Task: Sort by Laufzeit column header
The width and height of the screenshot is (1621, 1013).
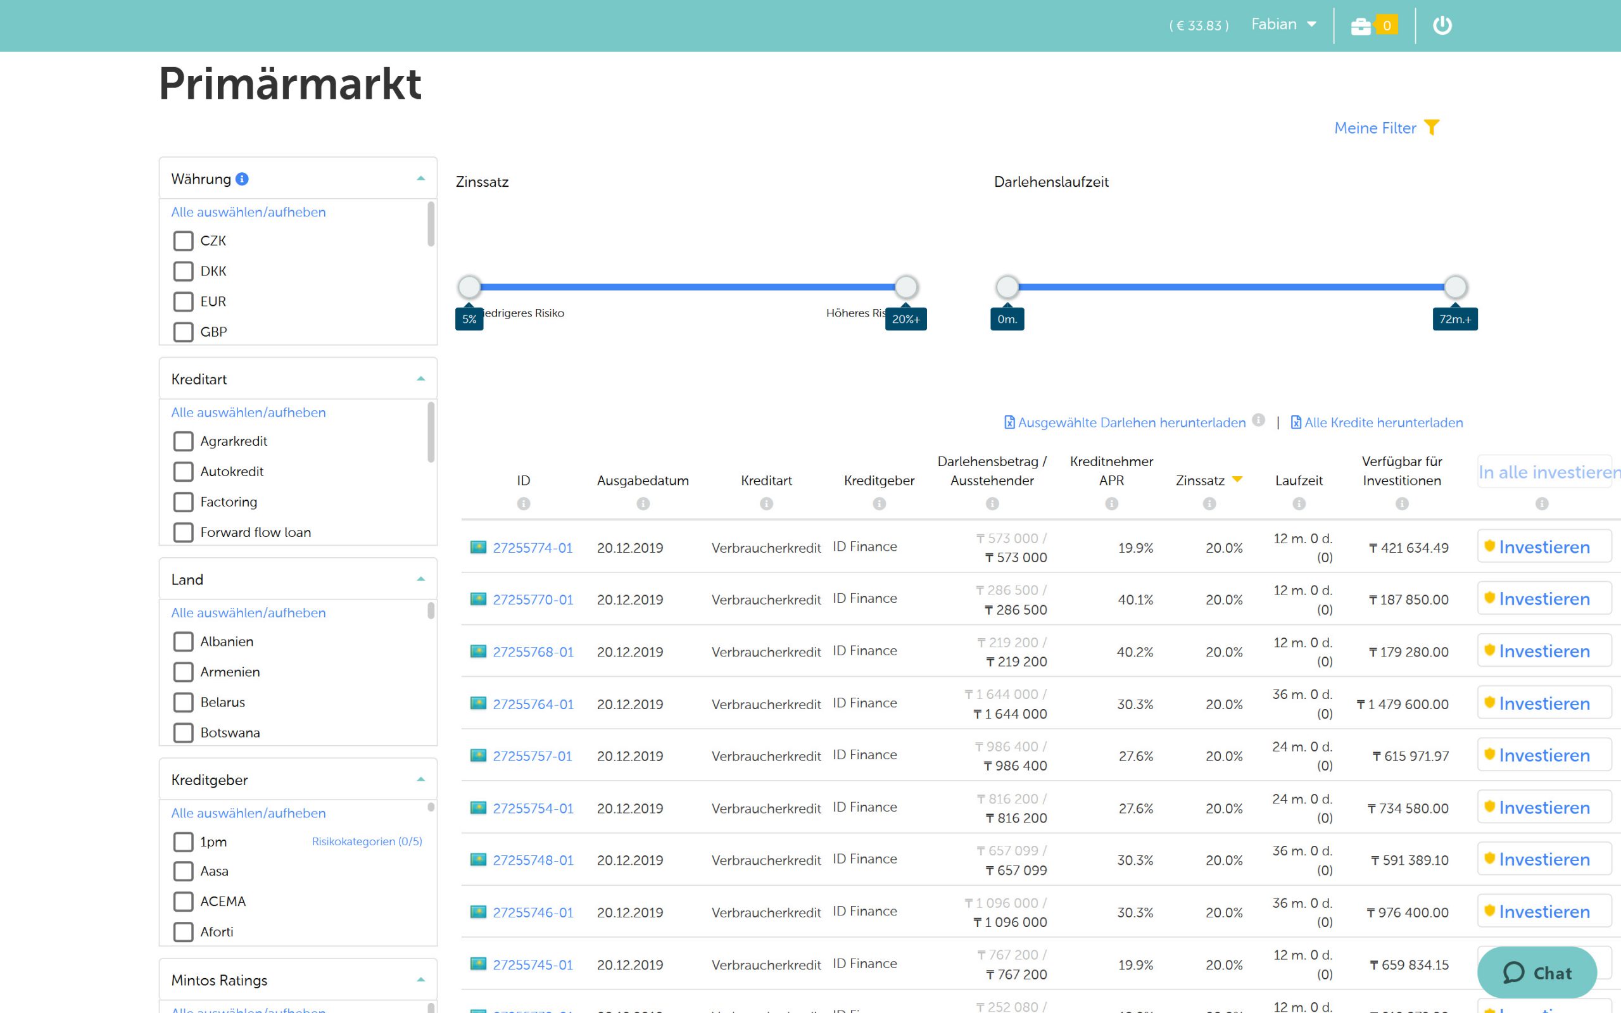Action: pos(1298,481)
